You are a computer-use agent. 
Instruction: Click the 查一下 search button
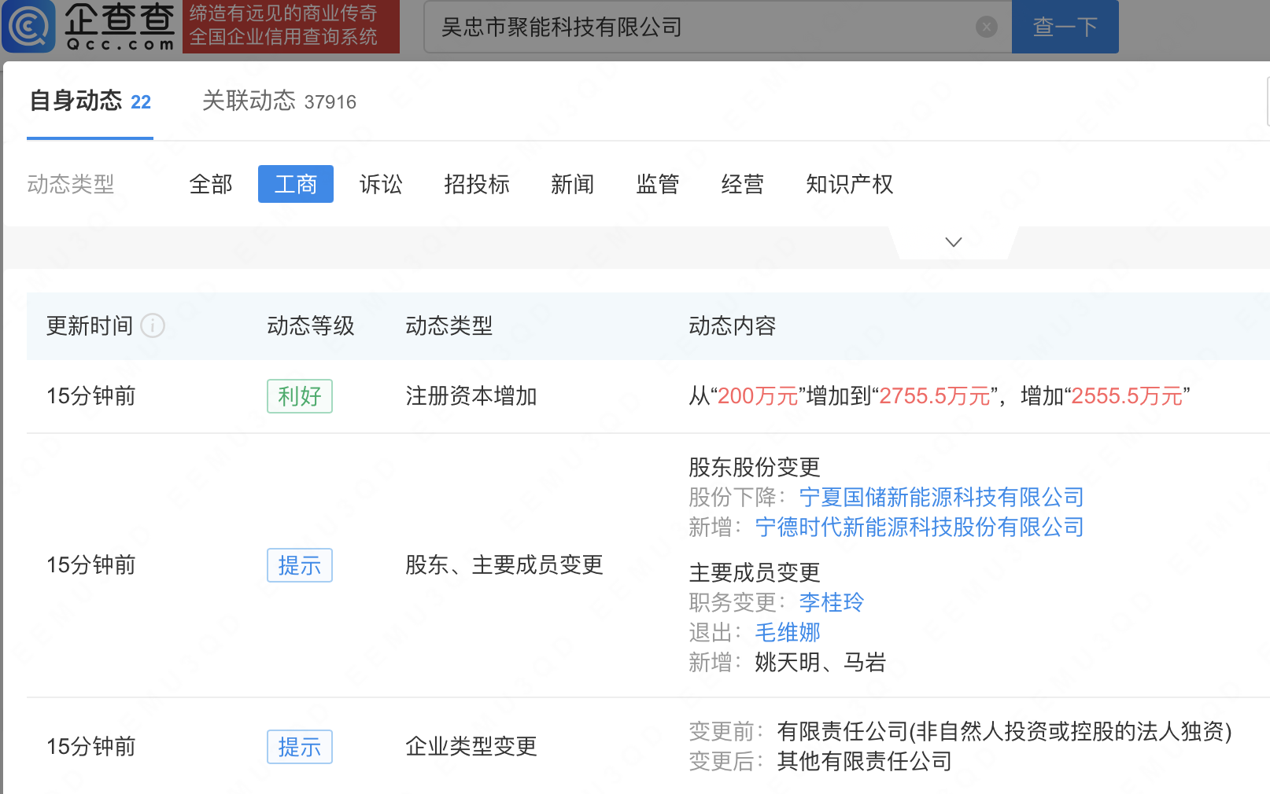1064,27
